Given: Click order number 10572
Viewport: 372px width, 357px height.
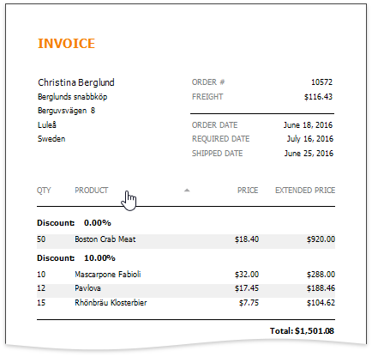Looking at the screenshot, I should click(321, 82).
